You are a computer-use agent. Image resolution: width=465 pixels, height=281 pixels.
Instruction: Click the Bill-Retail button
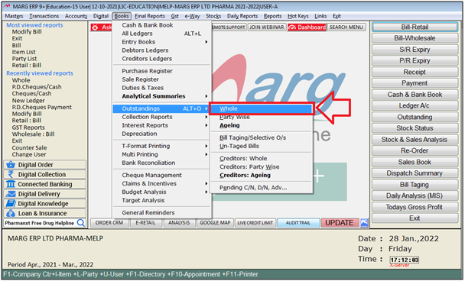[x=415, y=27]
